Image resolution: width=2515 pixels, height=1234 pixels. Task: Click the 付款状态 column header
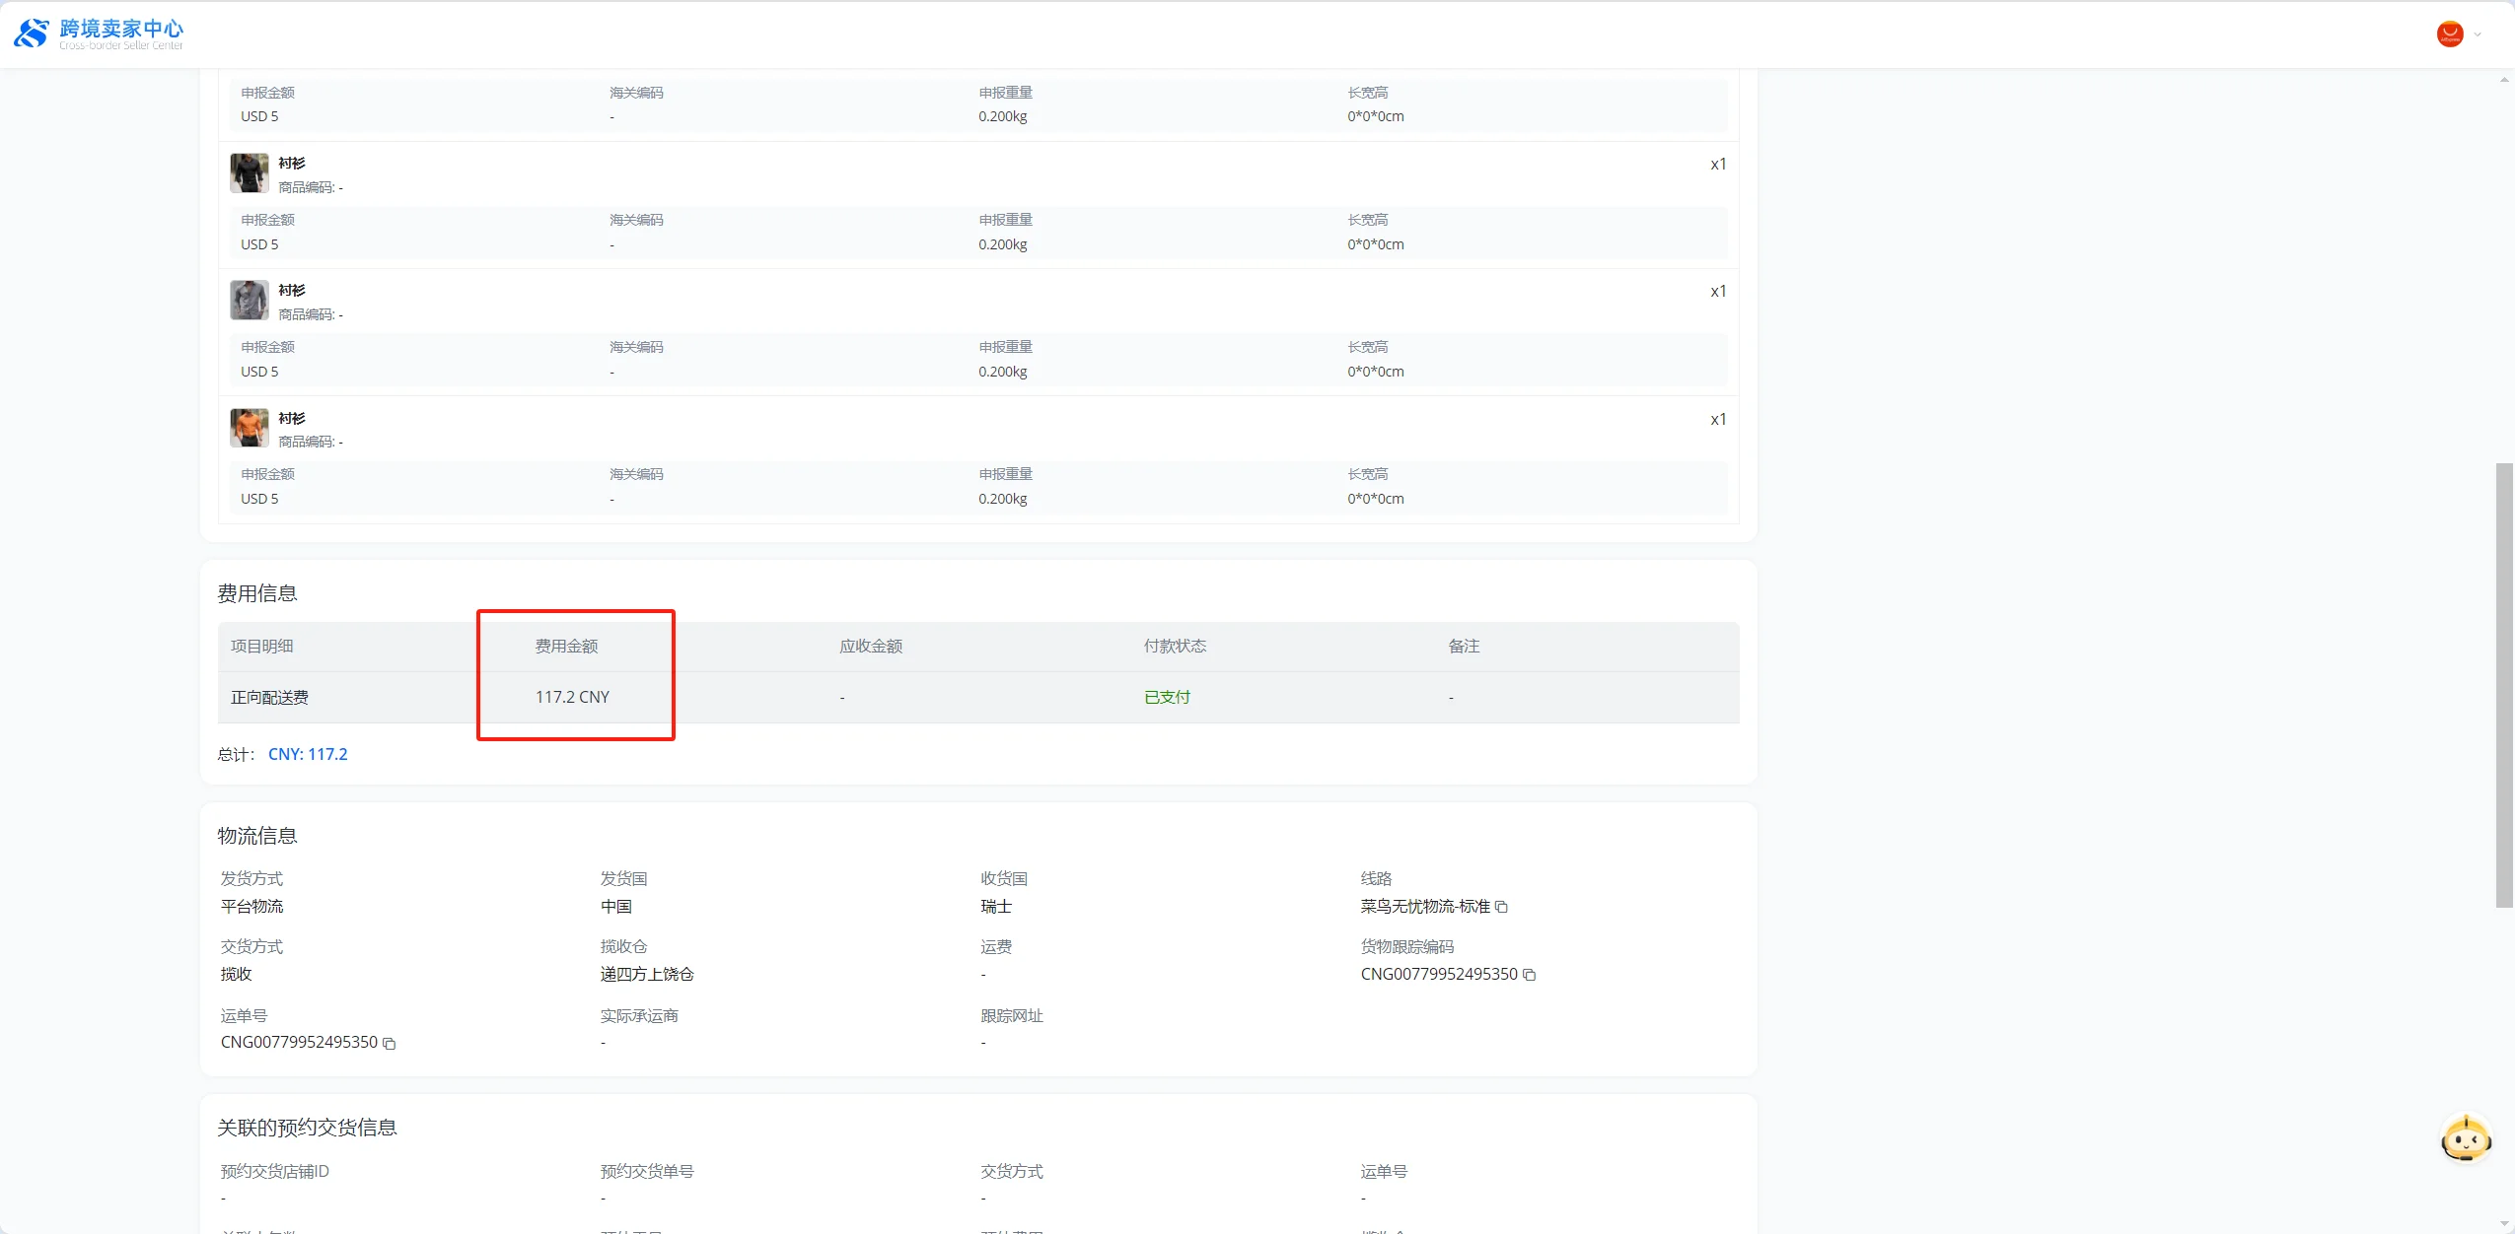(x=1175, y=646)
